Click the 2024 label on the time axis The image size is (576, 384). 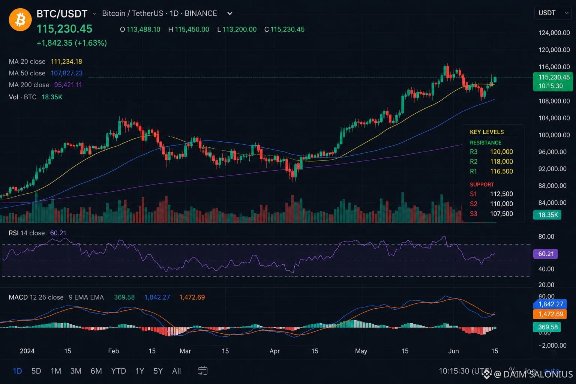pyautogui.click(x=27, y=351)
